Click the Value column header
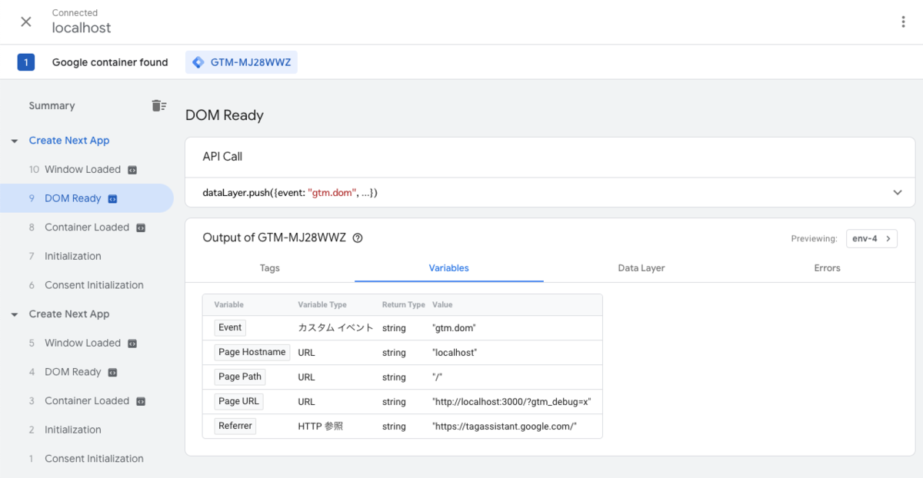Image resolution: width=923 pixels, height=478 pixels. 442,305
